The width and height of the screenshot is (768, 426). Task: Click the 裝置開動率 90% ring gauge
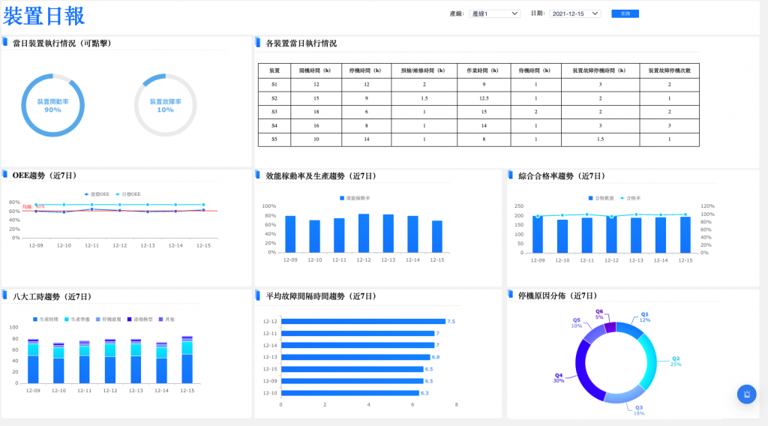click(x=52, y=106)
